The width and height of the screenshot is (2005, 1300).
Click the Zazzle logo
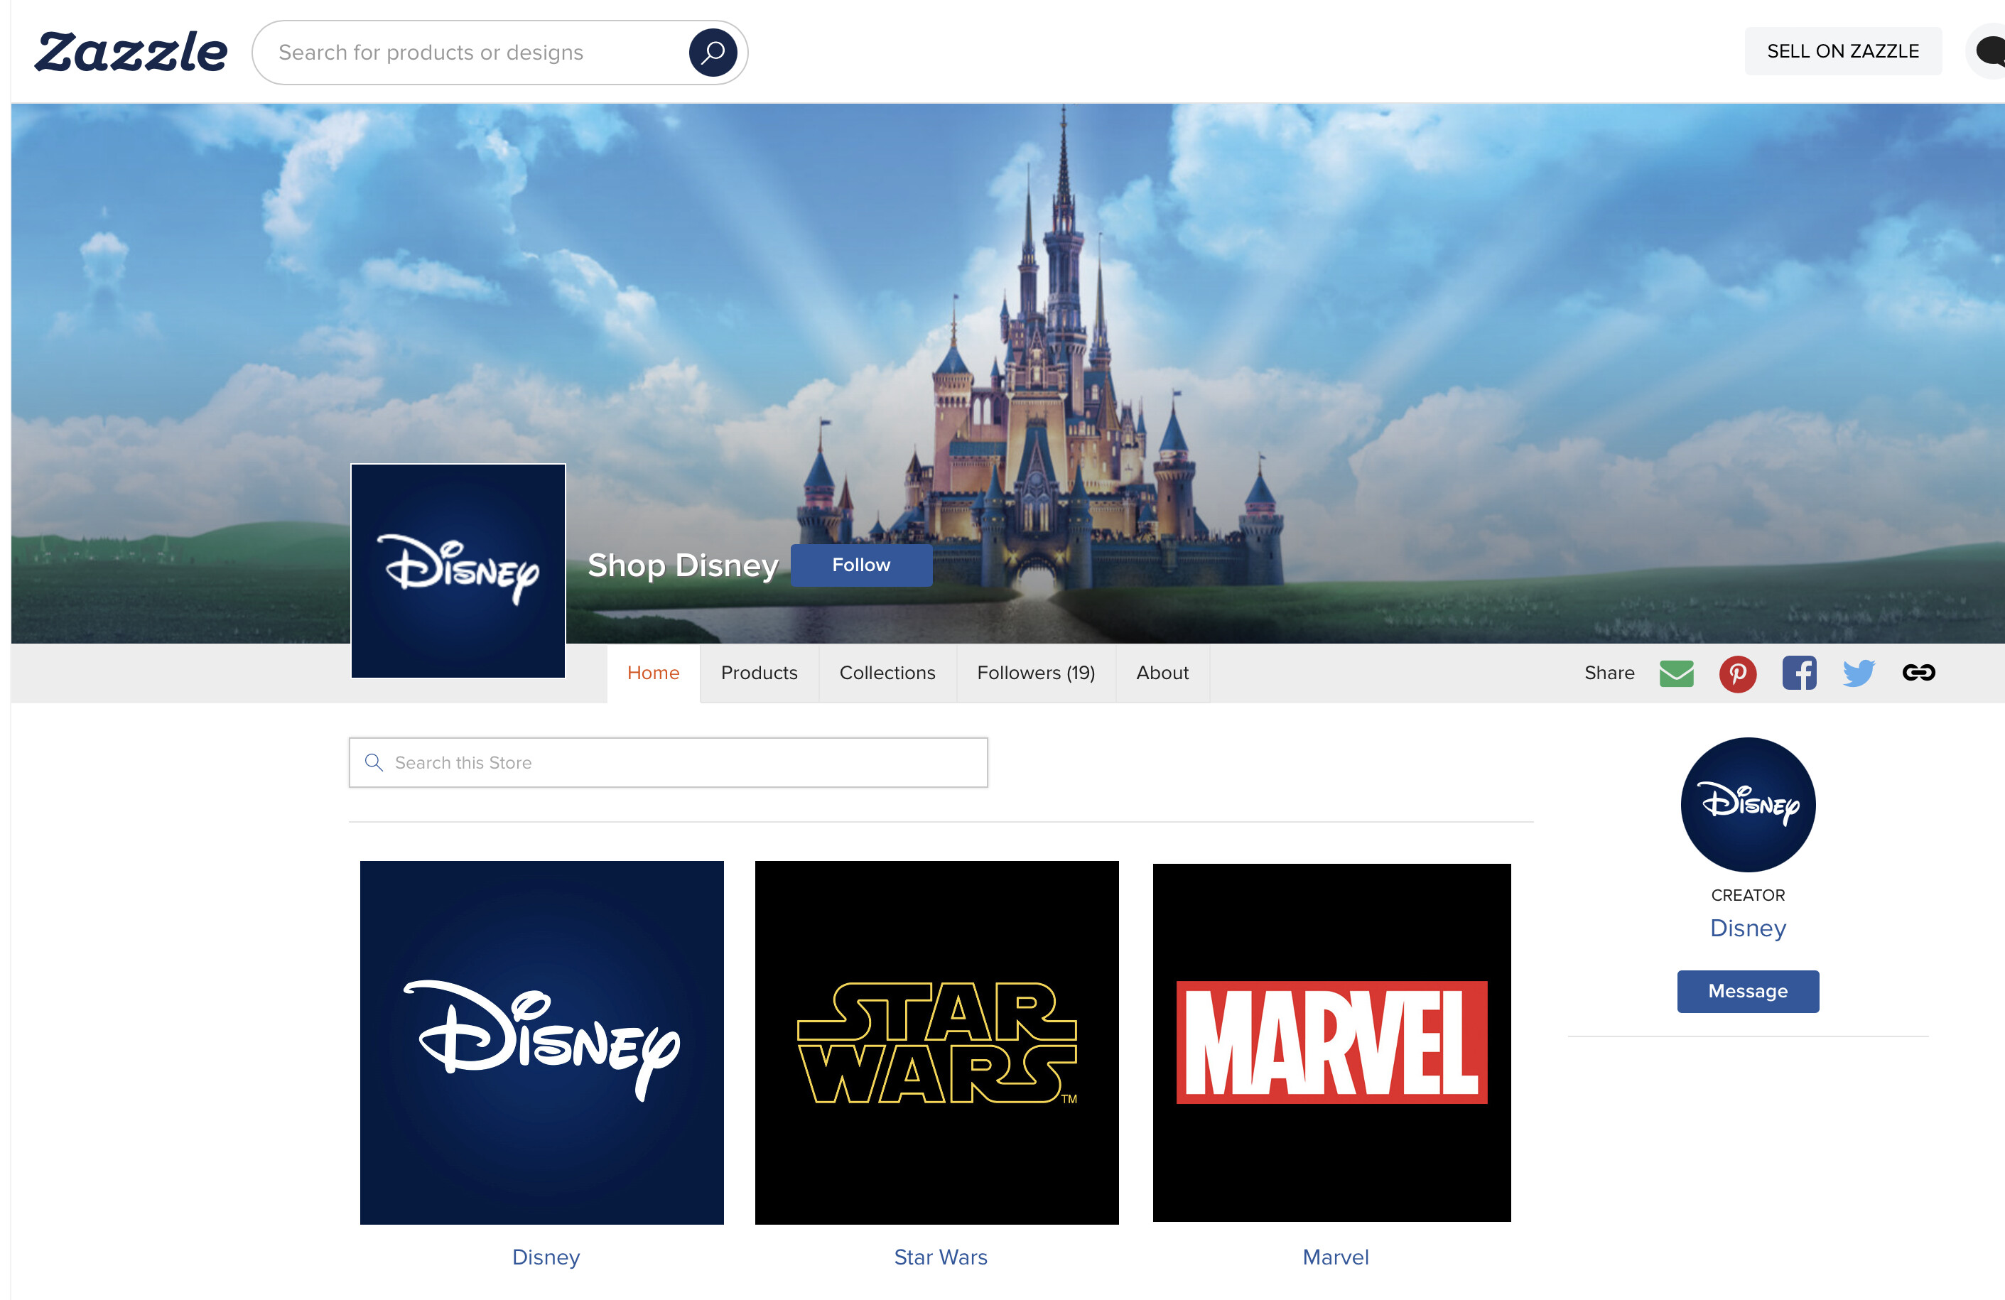pyautogui.click(x=131, y=53)
